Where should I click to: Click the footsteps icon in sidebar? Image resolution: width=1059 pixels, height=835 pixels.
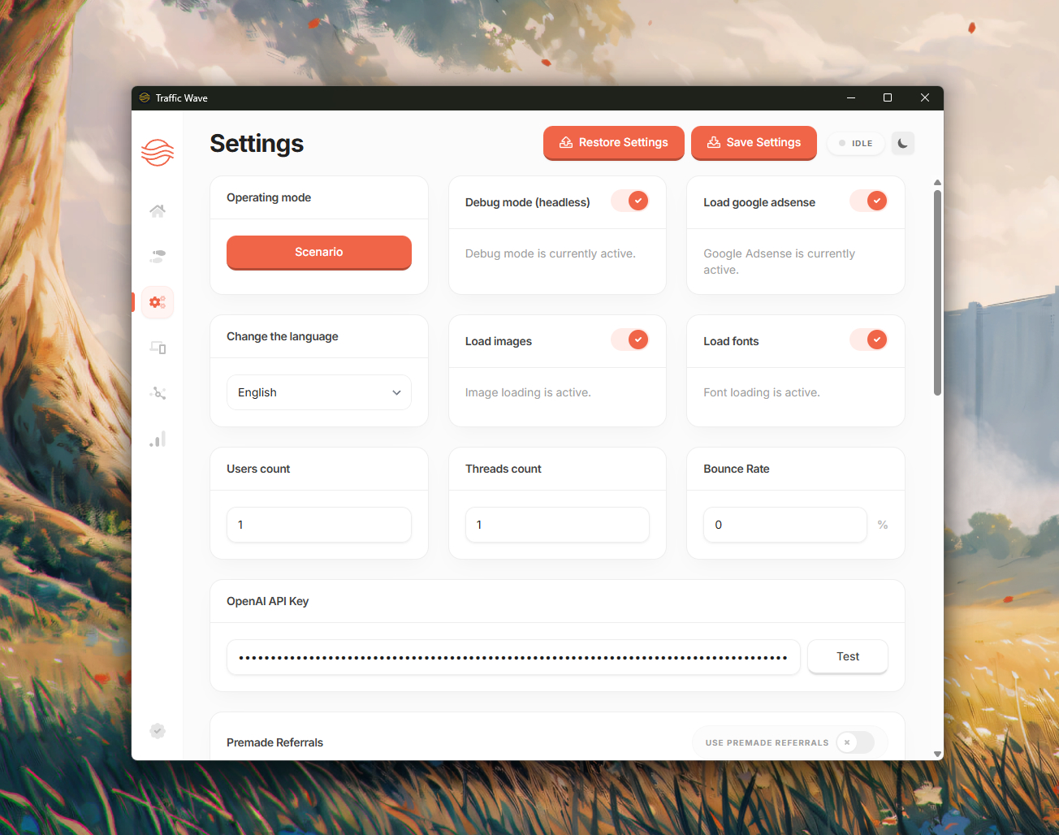click(158, 257)
